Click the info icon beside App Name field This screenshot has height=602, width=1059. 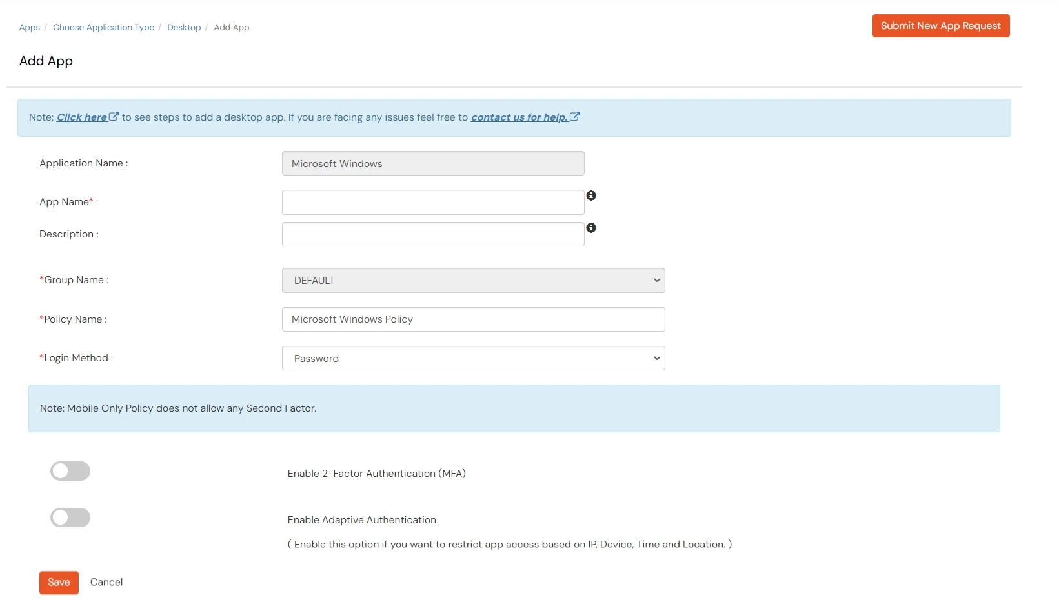pyautogui.click(x=591, y=196)
